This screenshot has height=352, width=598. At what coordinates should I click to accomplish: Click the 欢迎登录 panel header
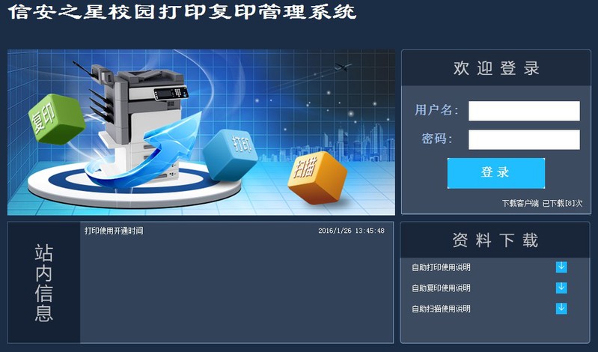pyautogui.click(x=496, y=68)
